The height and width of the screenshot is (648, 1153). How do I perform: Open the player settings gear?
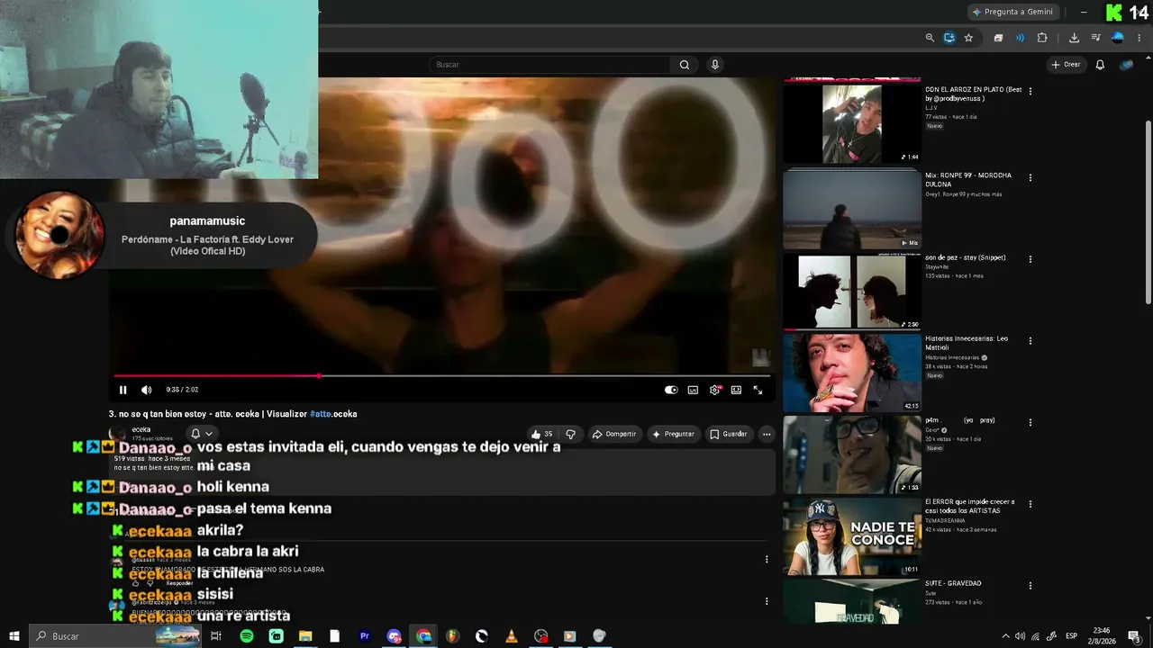pyautogui.click(x=715, y=390)
